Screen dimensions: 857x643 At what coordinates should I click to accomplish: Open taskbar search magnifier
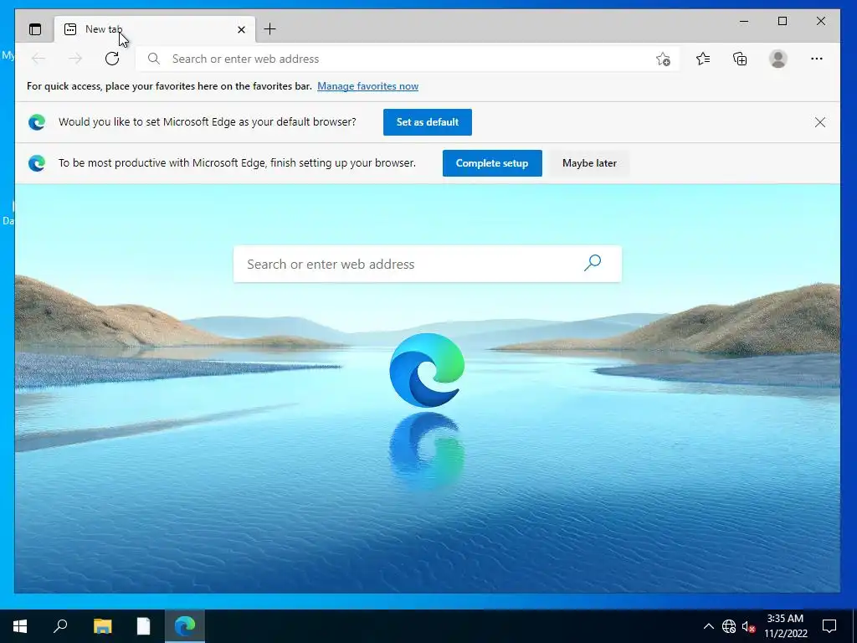(60, 626)
